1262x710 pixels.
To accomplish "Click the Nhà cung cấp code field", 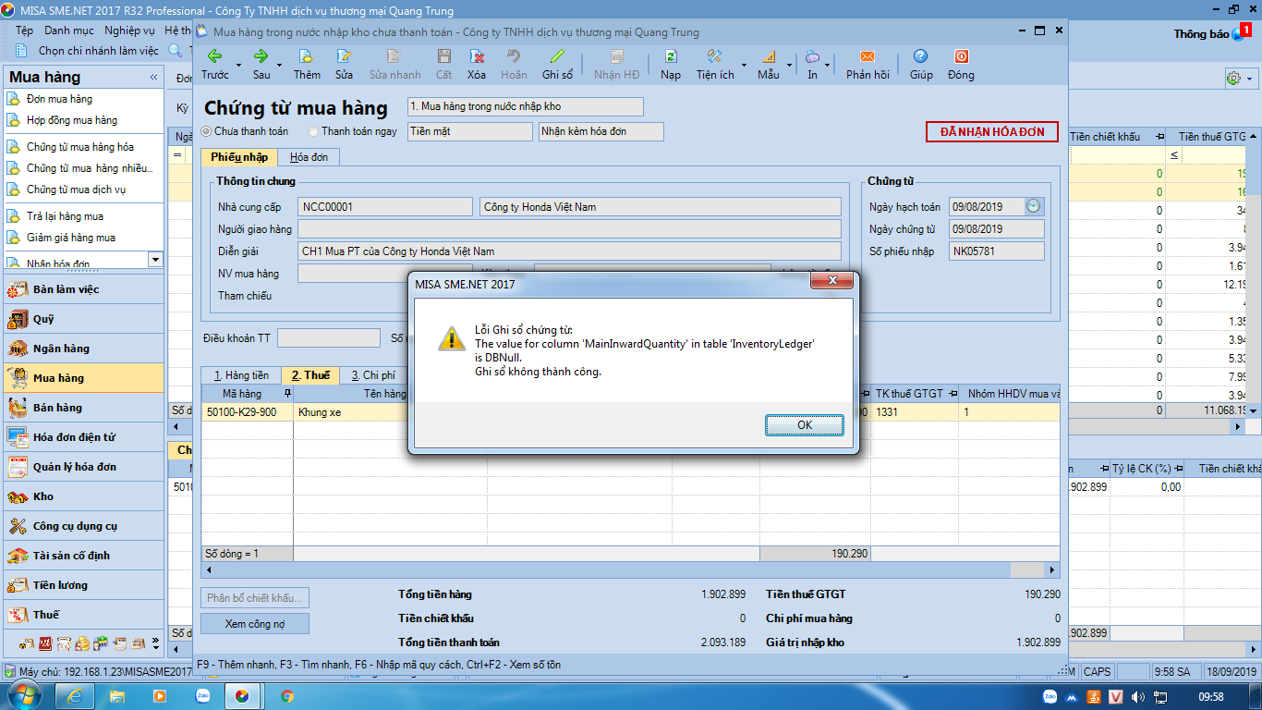I will (x=386, y=207).
